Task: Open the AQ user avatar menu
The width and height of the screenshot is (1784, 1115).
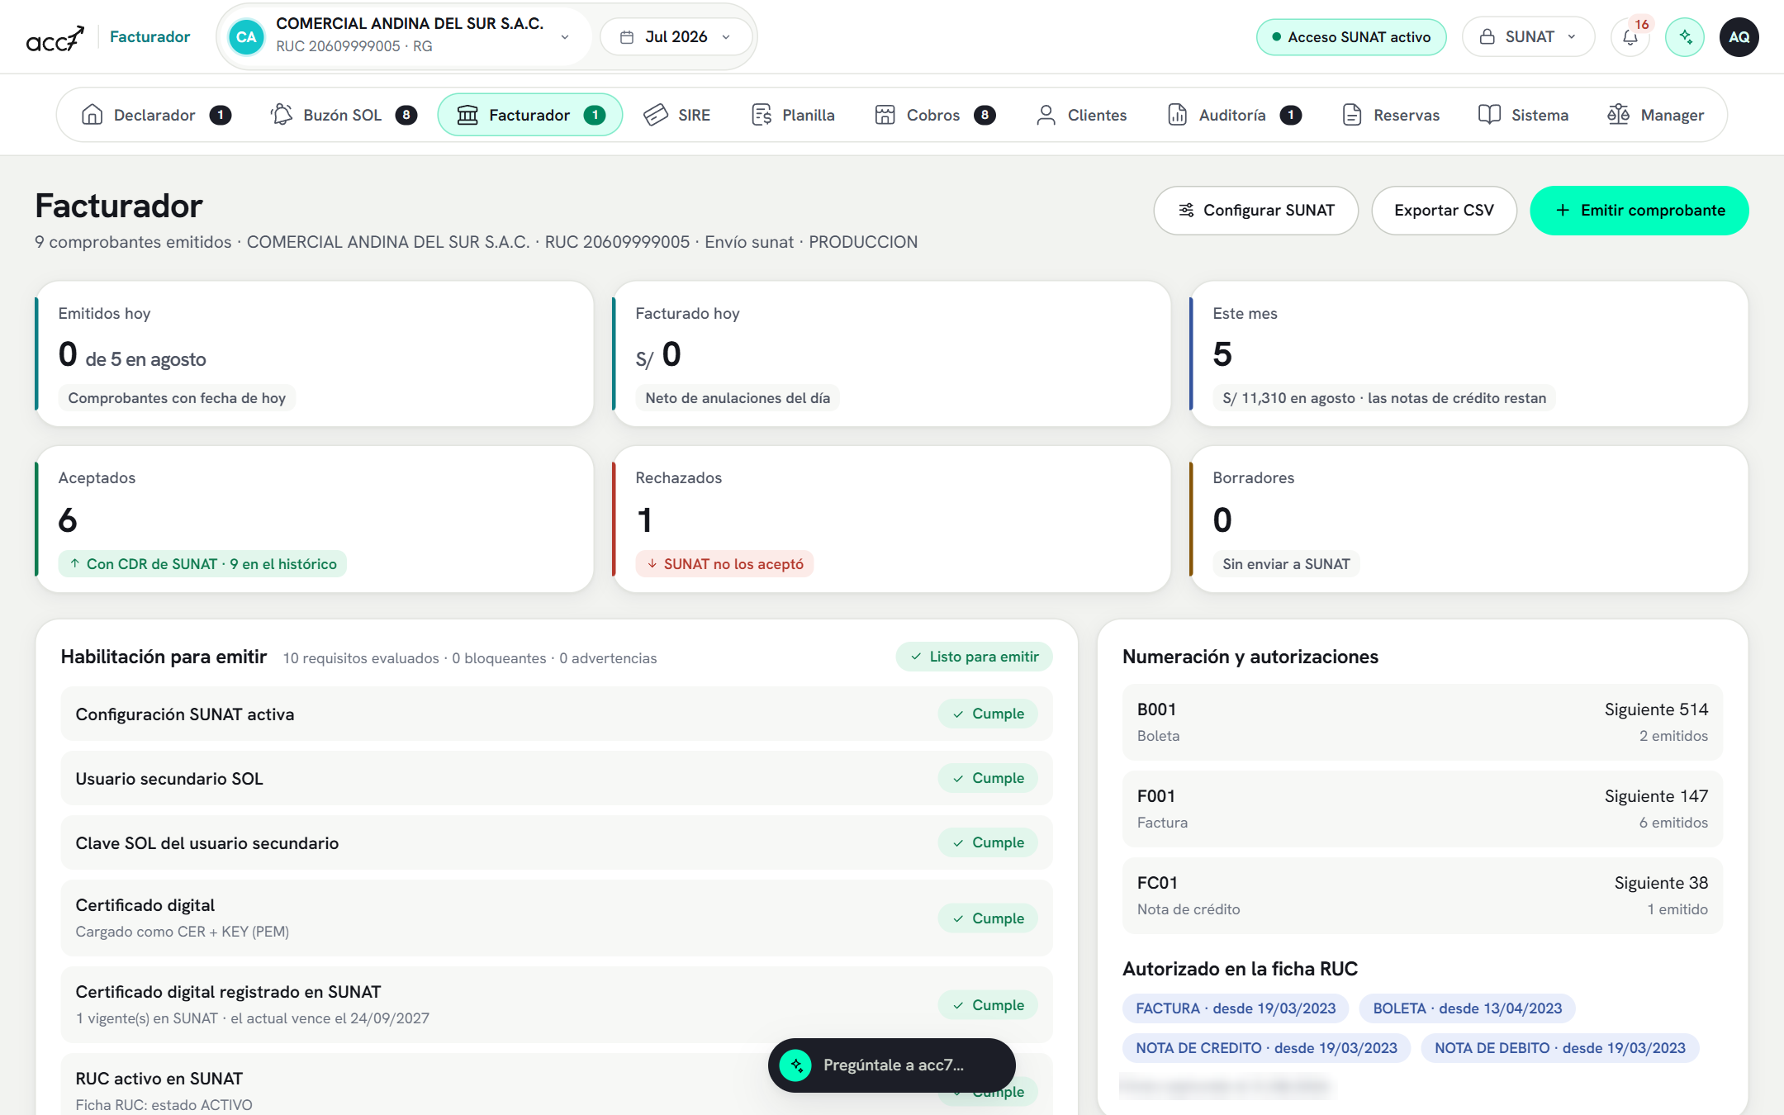Action: [x=1739, y=37]
